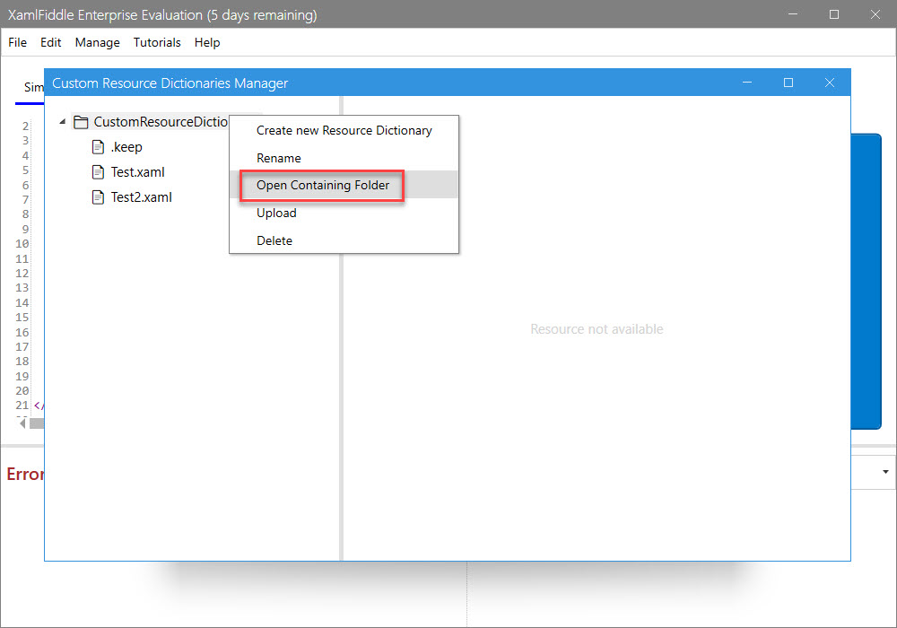
Task: Select Rename in context menu
Action: [x=344, y=158]
